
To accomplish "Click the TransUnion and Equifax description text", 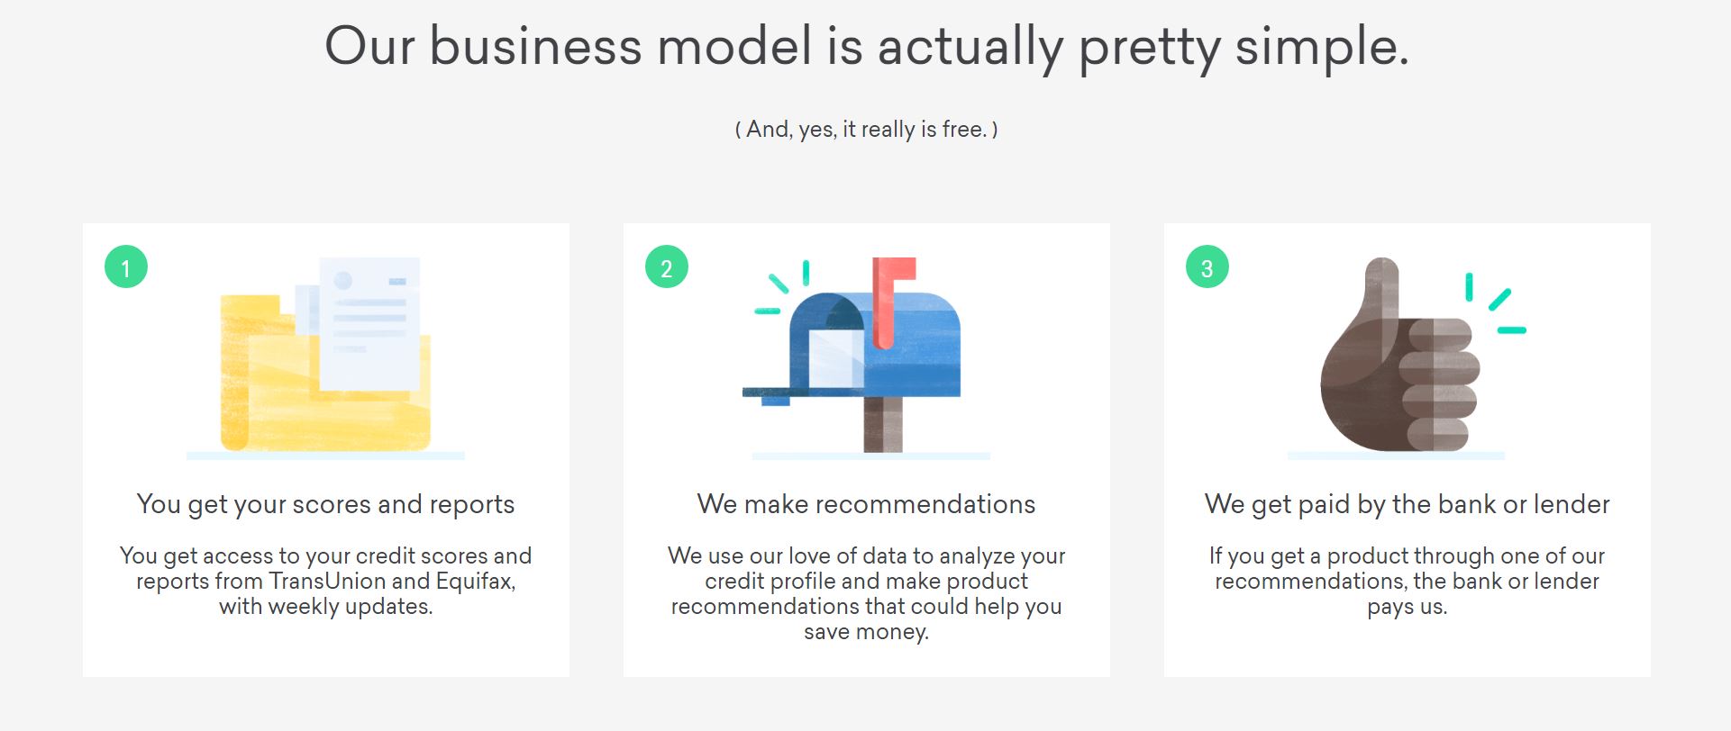I will coord(325,581).
